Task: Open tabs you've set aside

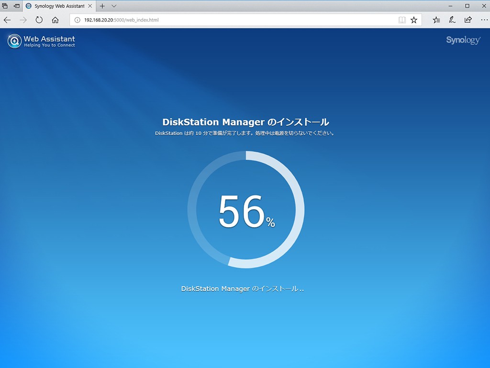Action: coord(5,6)
